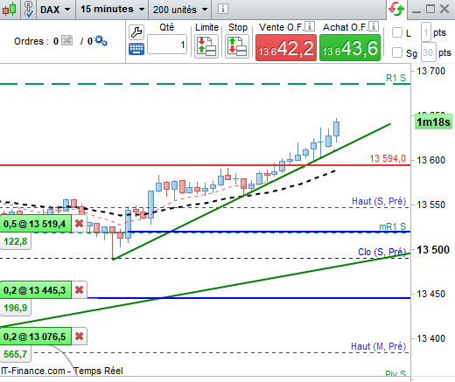The width and height of the screenshot is (455, 382).
Task: Click the Haut (M, Pré) label
Action: (x=379, y=346)
